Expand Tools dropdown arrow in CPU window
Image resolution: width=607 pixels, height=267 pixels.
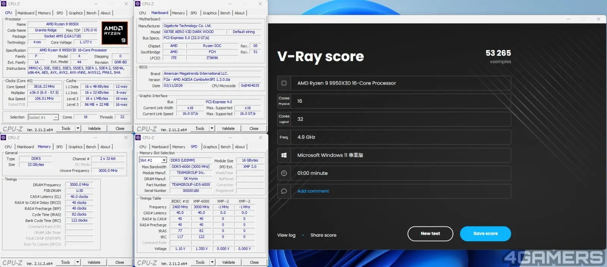click(78, 129)
